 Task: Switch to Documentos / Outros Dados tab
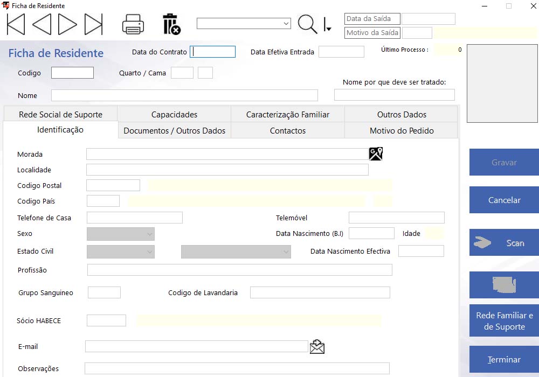pyautogui.click(x=174, y=130)
